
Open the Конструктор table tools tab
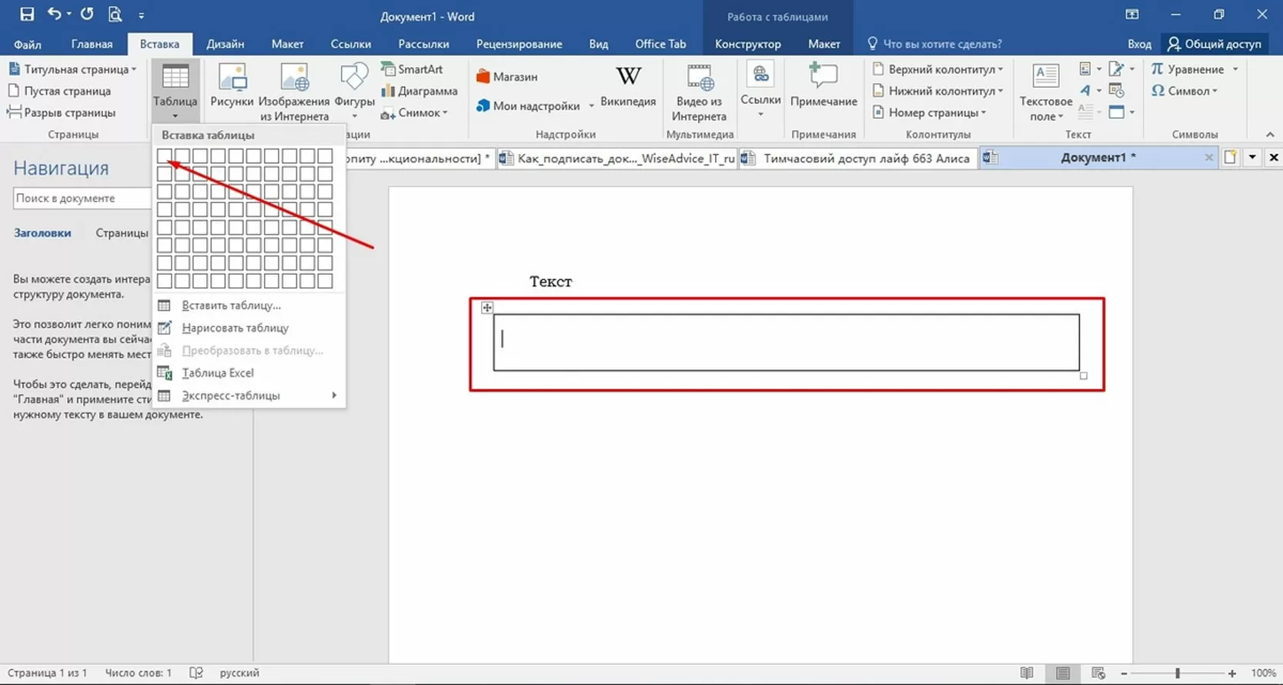click(x=747, y=44)
